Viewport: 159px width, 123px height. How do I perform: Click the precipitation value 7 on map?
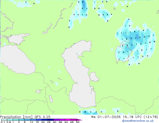click(x=131, y=38)
